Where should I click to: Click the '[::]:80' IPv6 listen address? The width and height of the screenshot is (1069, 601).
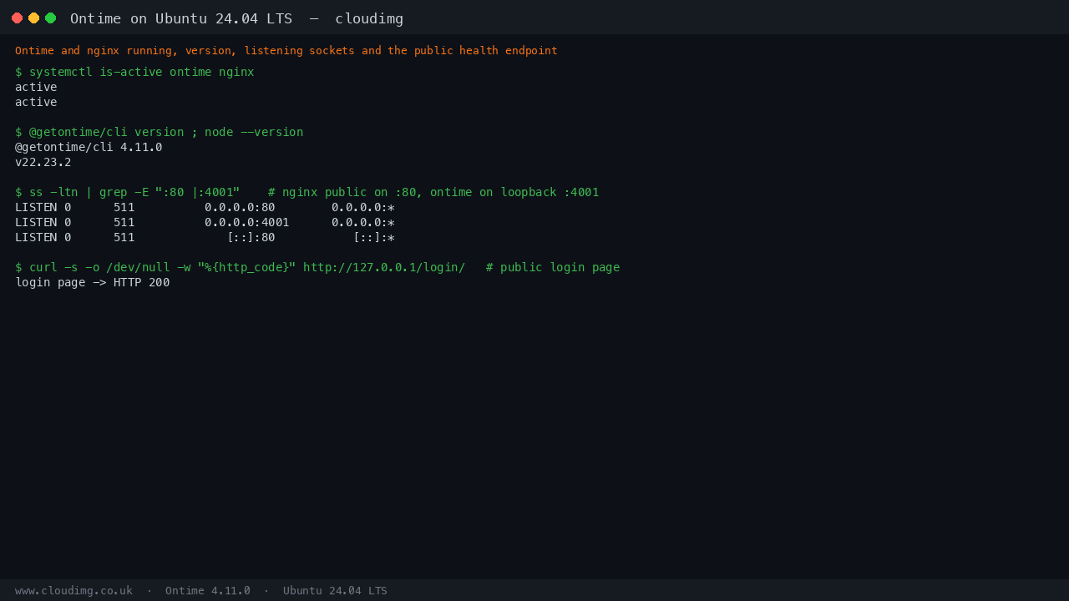pos(251,237)
